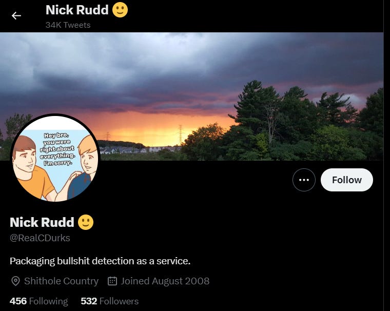Open the three-dot more options menu
The height and width of the screenshot is (311, 390).
pos(304,180)
